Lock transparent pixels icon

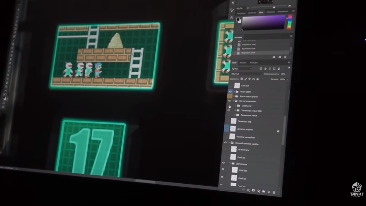pos(241,79)
